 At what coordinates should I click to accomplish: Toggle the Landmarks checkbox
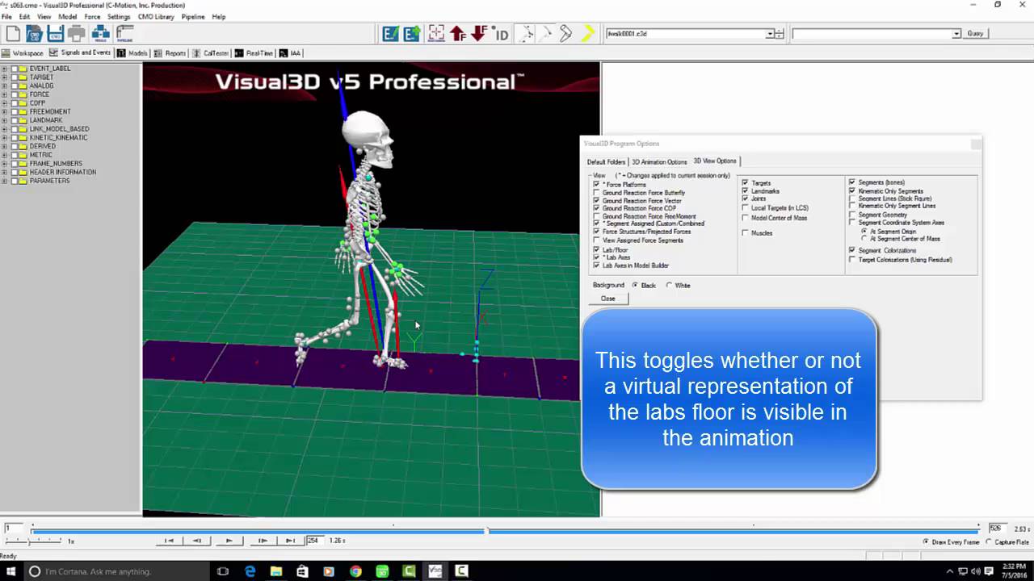(x=745, y=191)
